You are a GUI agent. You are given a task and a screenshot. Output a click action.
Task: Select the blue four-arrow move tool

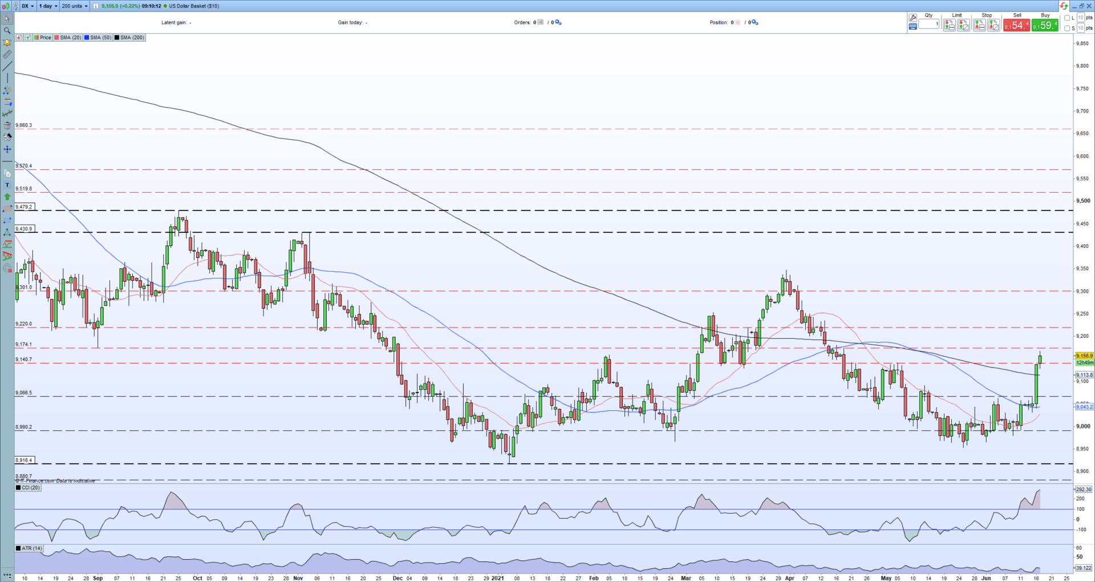coord(7,149)
